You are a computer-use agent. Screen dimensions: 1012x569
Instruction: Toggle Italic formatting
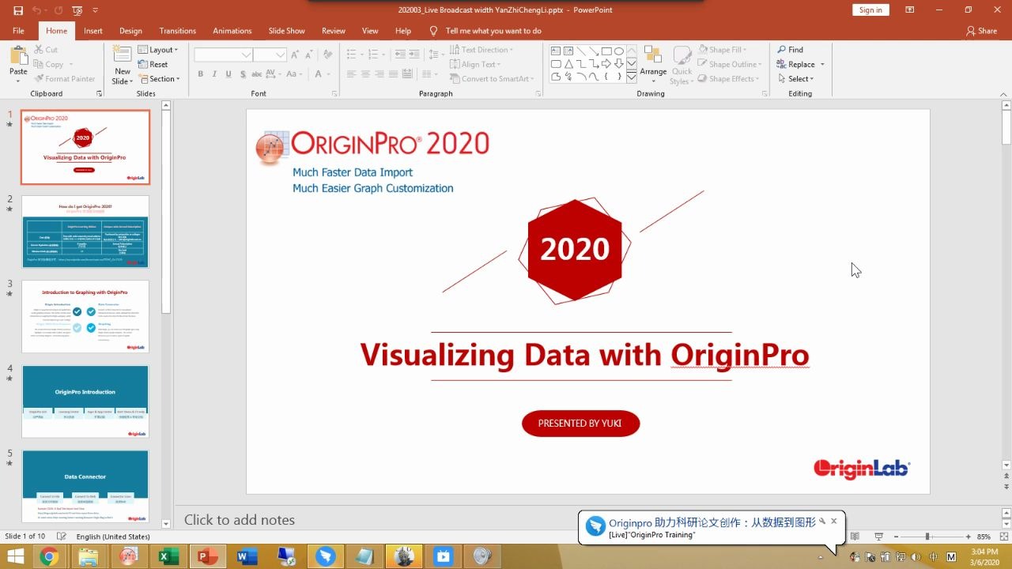coord(215,74)
